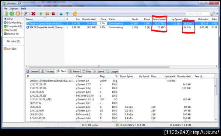Select peer 58.9.233.202 BitTorrent 6.2
The height and width of the screenshot is (136, 221).
click(120, 114)
